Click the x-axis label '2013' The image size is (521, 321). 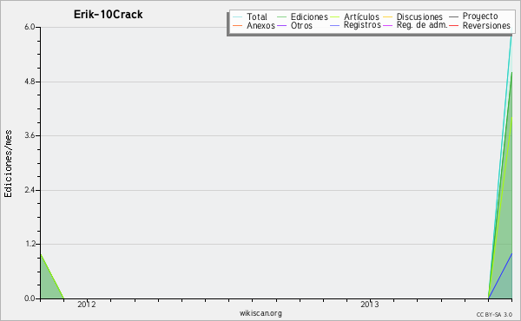370,305
